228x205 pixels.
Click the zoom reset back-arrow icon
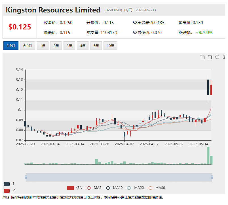[x=210, y=57]
